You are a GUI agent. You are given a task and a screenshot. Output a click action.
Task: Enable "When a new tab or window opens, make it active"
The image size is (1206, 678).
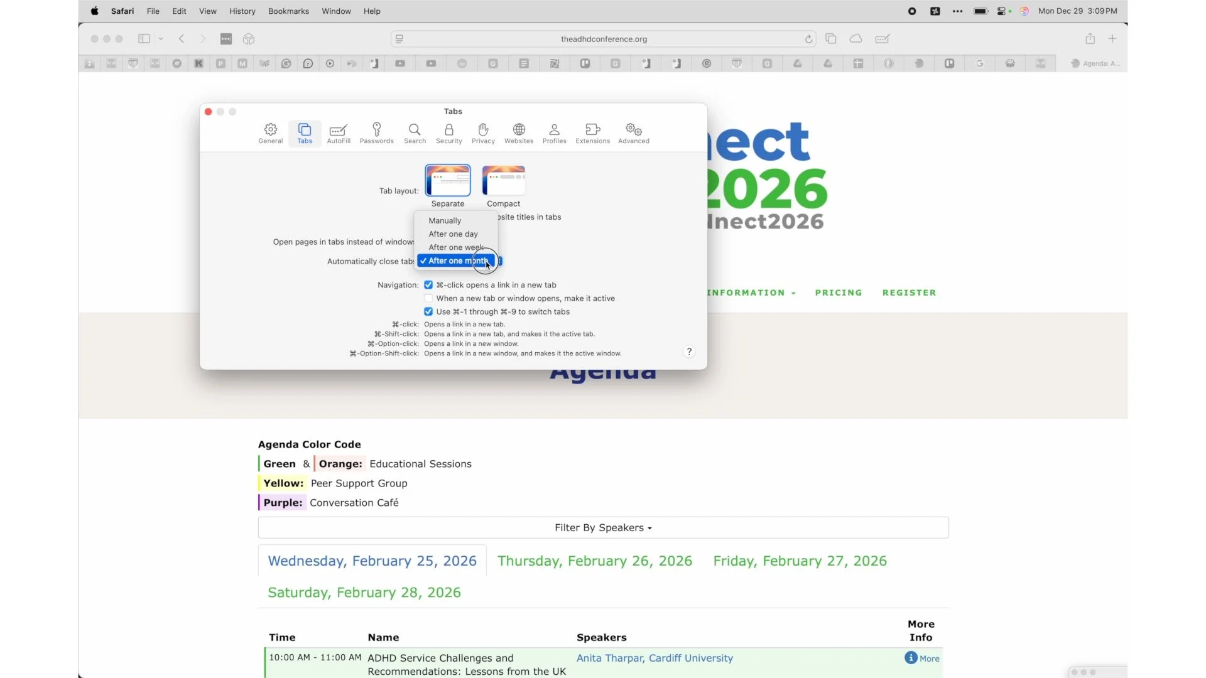(428, 298)
